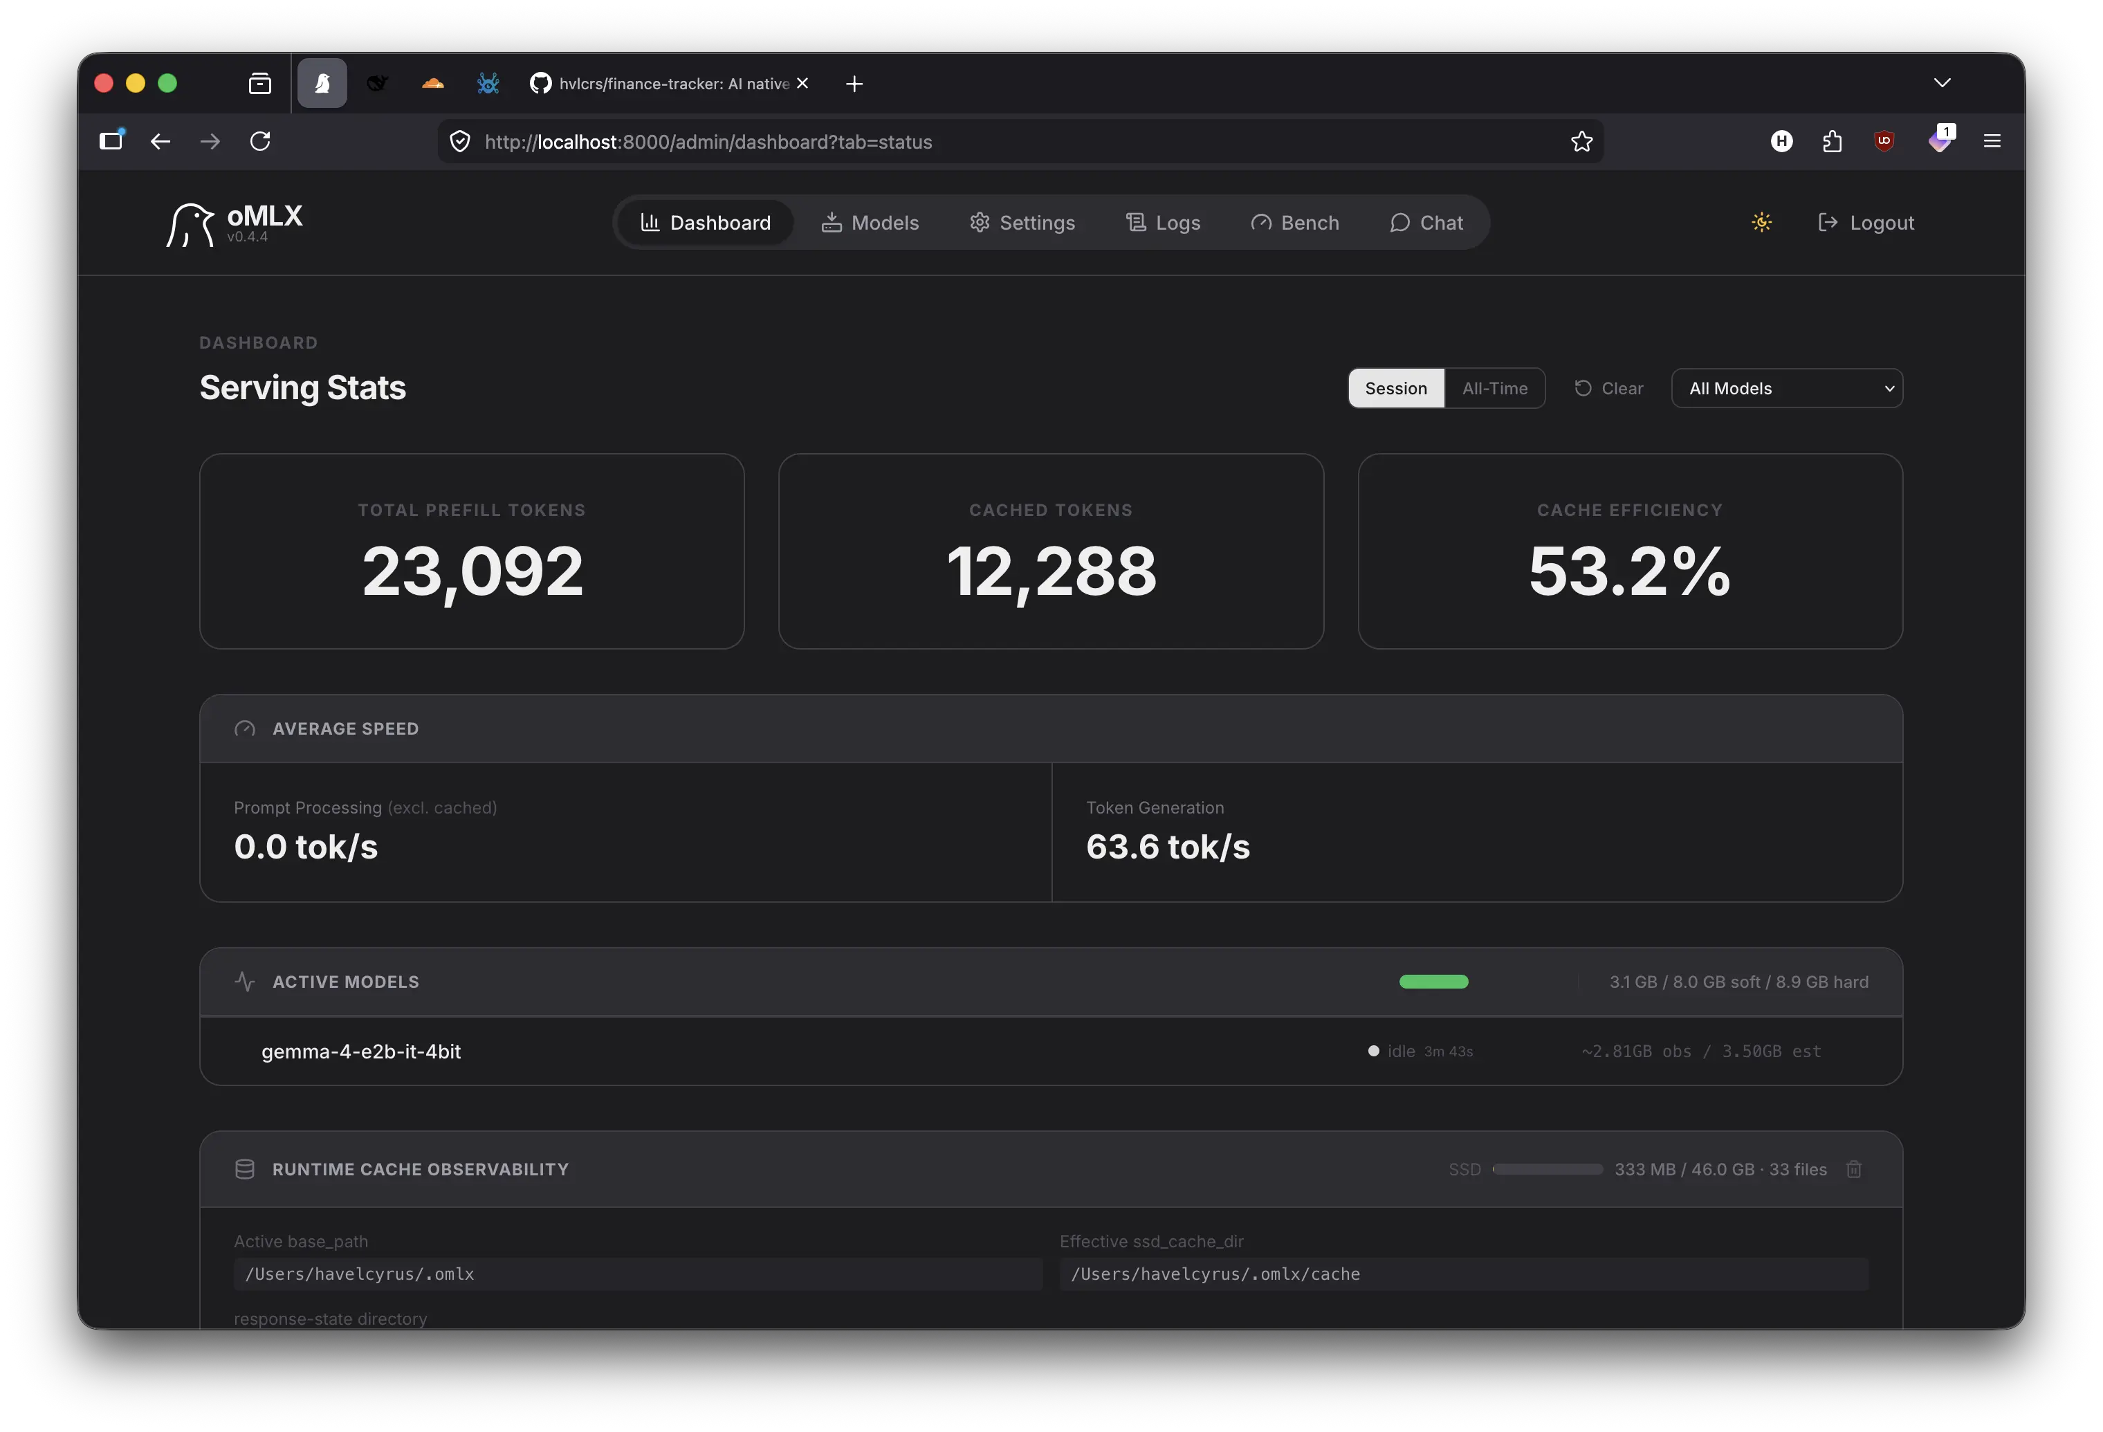The height and width of the screenshot is (1432, 2103).
Task: Click the 333 MB / 46.0 GB · 33 files text
Action: click(1720, 1170)
